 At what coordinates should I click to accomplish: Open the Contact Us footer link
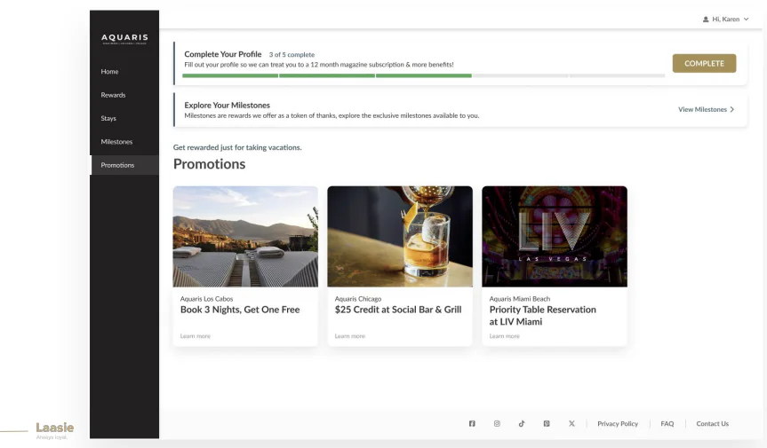[x=712, y=423]
